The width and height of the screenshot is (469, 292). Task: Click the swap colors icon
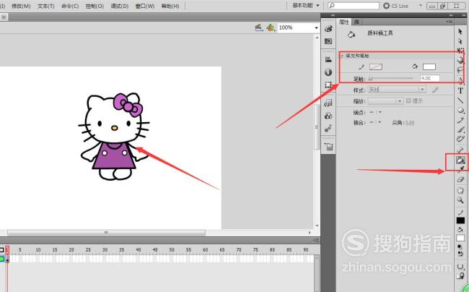460,254
